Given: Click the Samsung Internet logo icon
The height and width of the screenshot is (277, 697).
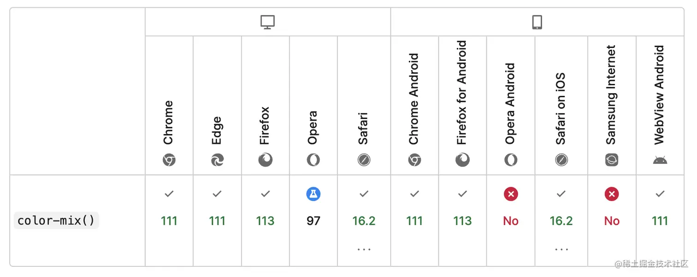Looking at the screenshot, I should click(611, 160).
